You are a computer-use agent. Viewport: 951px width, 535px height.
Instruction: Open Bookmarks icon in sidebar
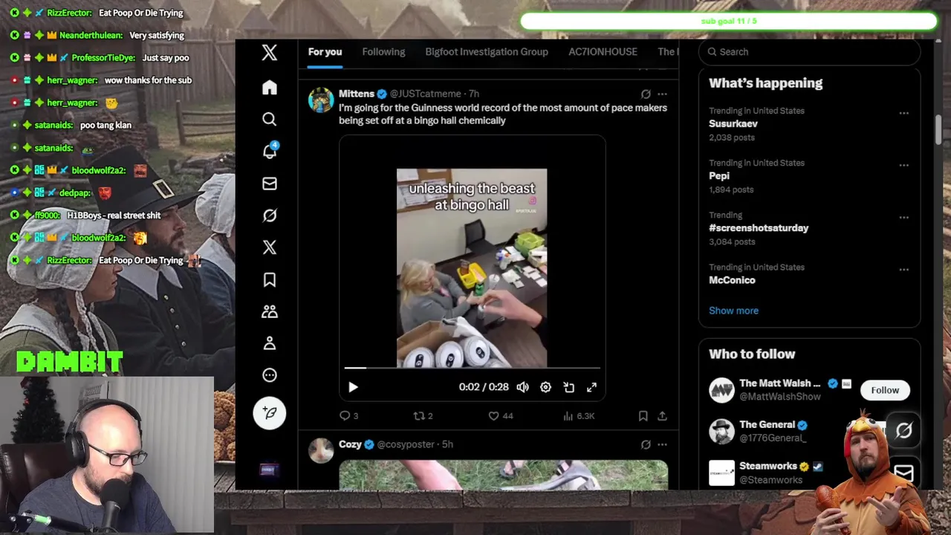270,279
